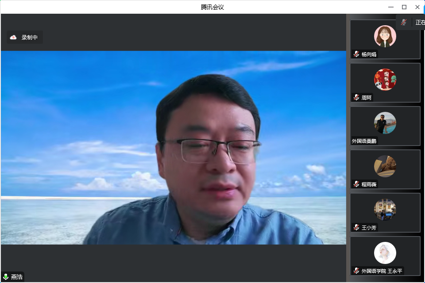The height and width of the screenshot is (283, 425).
Task: Click the main speaker video area
Action: point(173,147)
